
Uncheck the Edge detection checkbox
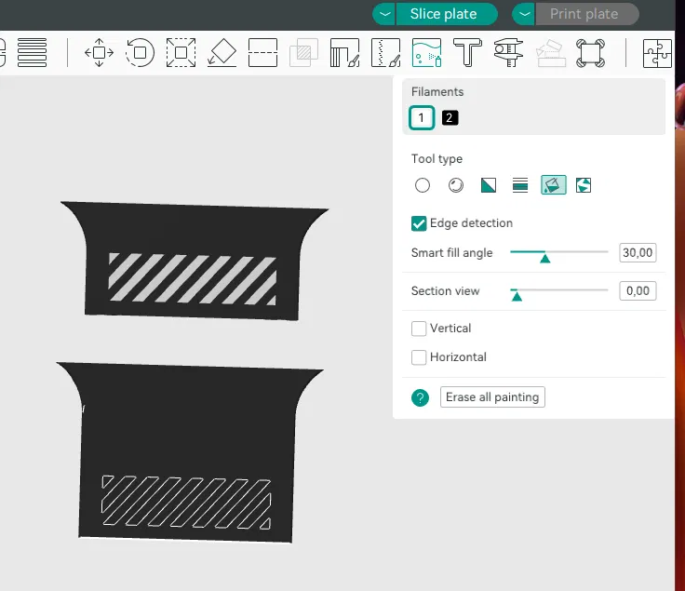click(x=419, y=223)
